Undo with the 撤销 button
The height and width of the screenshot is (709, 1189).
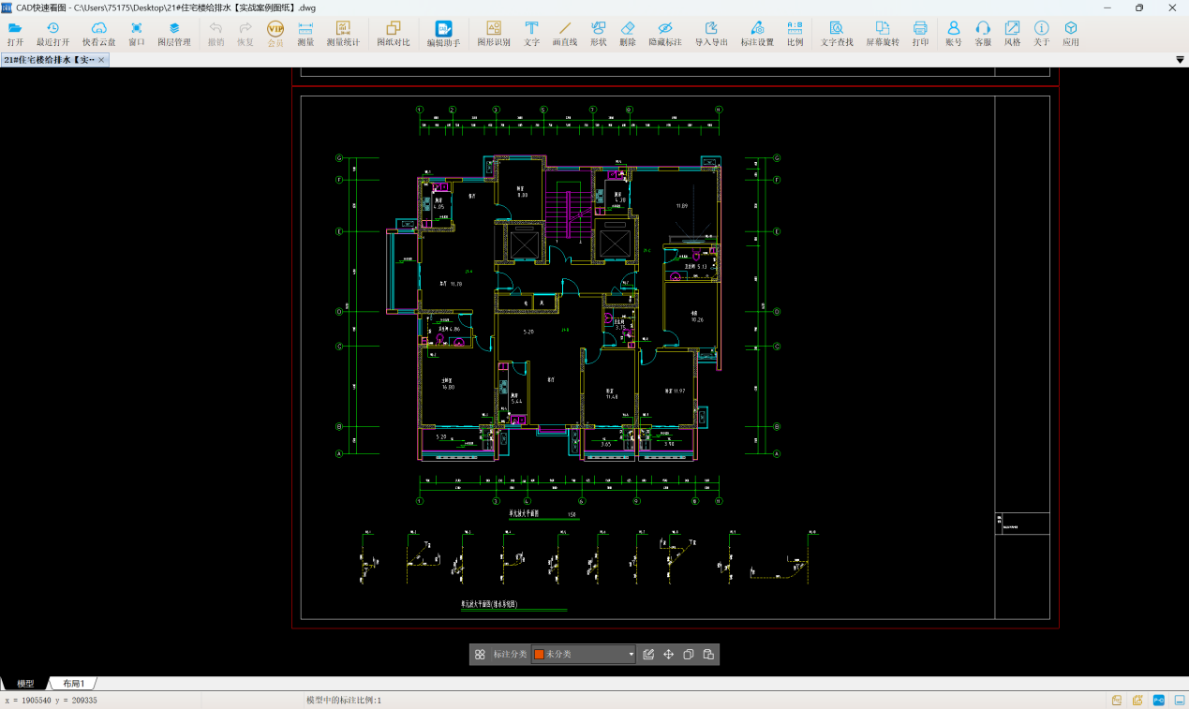click(x=216, y=34)
